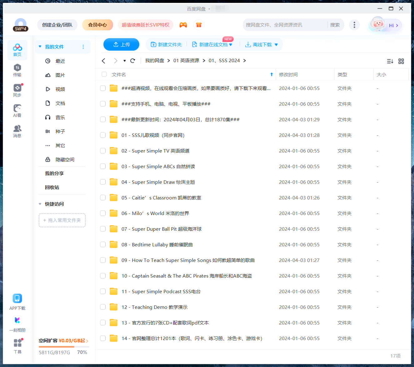
Task: Open the 消息 messages sidebar icon
Action: pyautogui.click(x=17, y=131)
